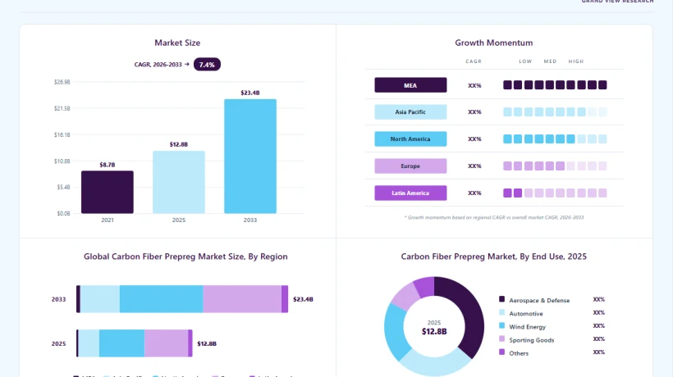Click the 2033 market size bar

(250, 157)
